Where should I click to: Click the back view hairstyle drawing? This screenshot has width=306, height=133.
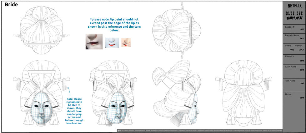(x=243, y=93)
